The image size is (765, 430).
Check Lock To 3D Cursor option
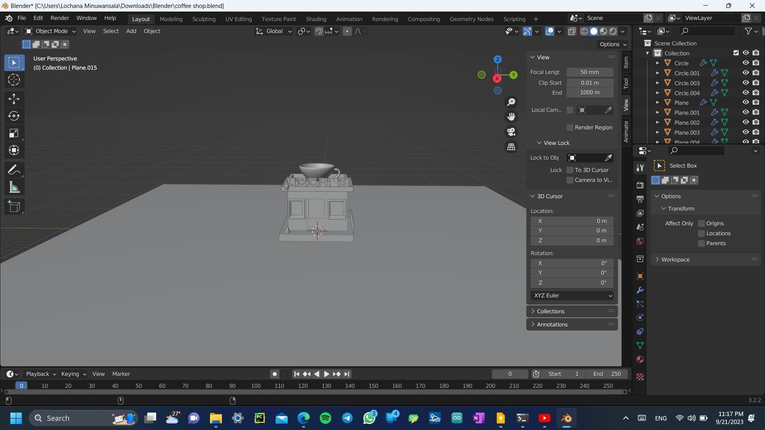(x=570, y=170)
